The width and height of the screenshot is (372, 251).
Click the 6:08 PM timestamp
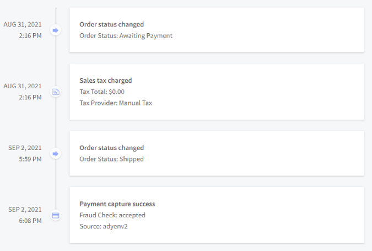click(29, 221)
